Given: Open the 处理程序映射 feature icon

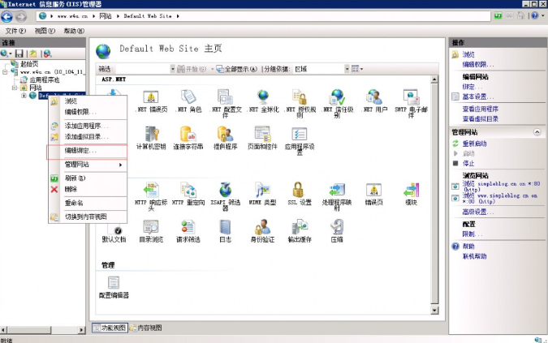Looking at the screenshot, I should (x=337, y=191).
